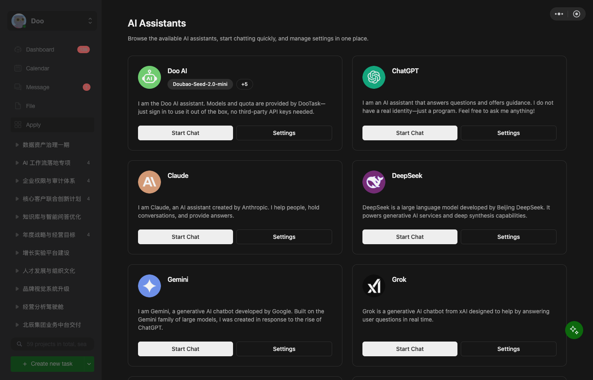Image resolution: width=593 pixels, height=380 pixels.
Task: Open the dropdown arrow beside Create new task
Action: [x=89, y=364]
